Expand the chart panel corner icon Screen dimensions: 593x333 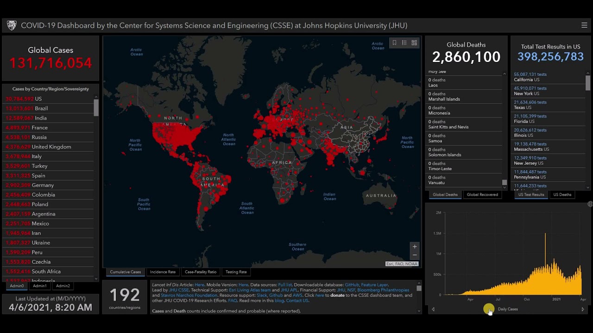click(590, 204)
